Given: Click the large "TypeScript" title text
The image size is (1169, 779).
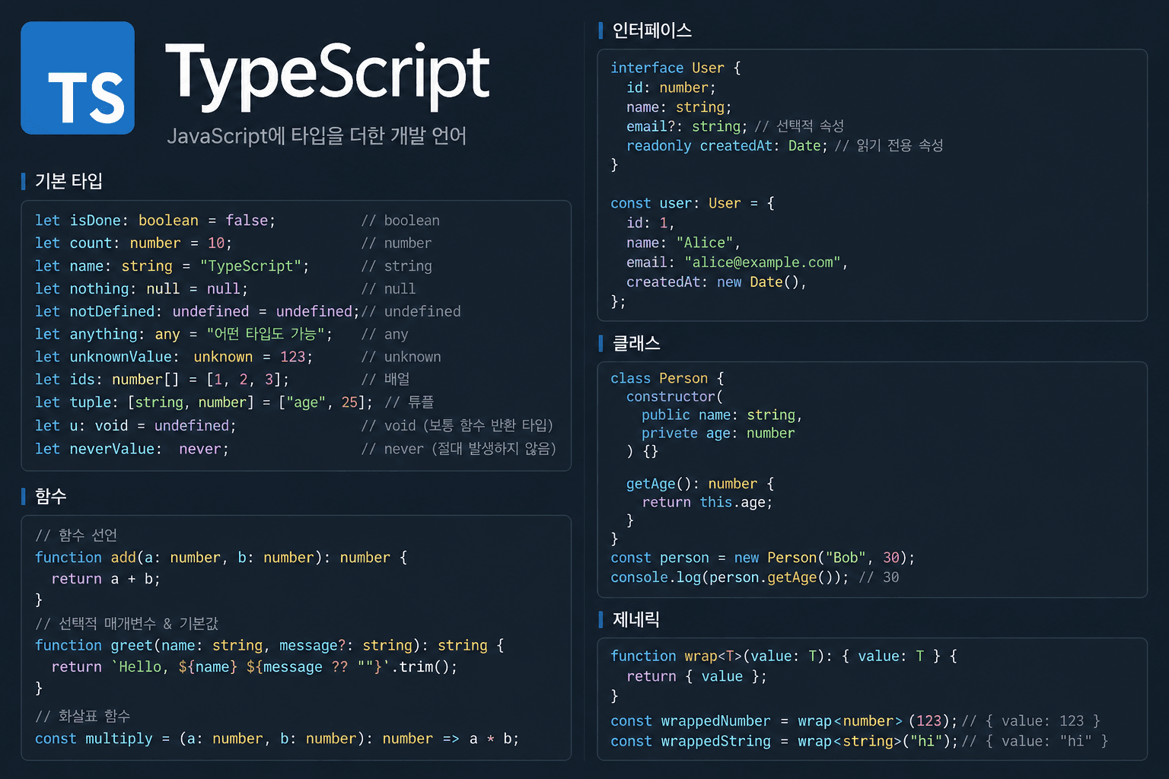Looking at the screenshot, I should click(x=327, y=76).
